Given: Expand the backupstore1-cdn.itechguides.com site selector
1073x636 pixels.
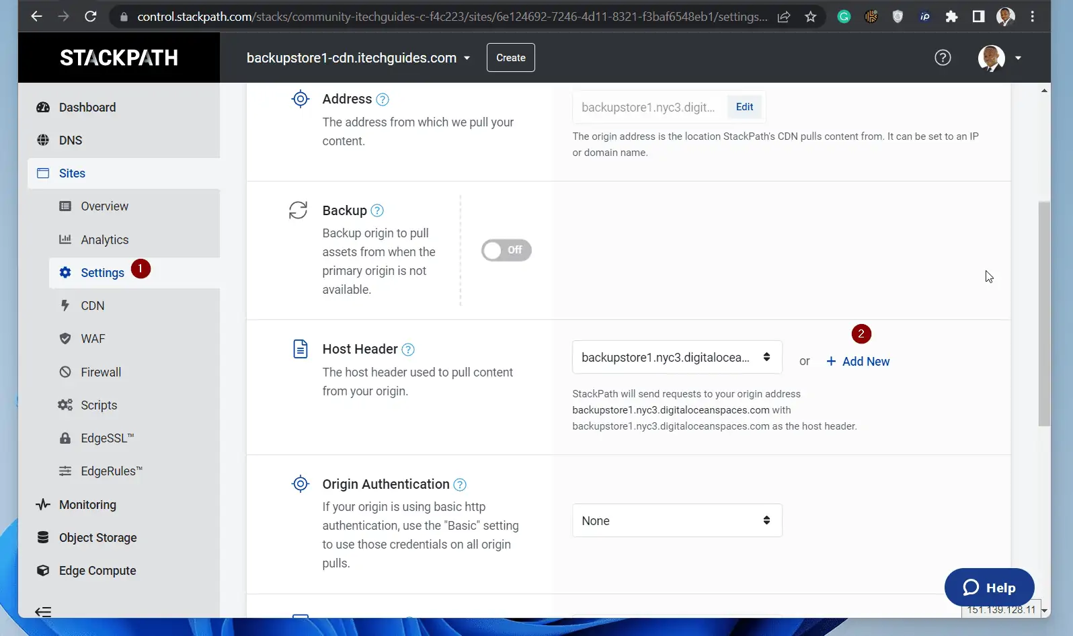Looking at the screenshot, I should 358,58.
